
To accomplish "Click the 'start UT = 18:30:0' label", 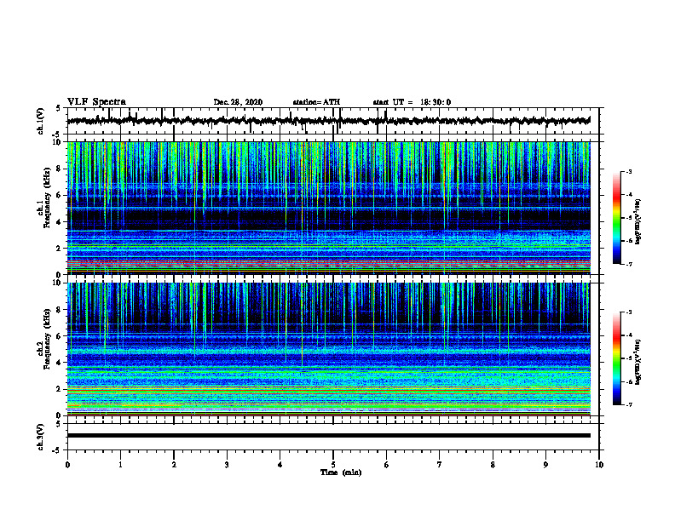I will [412, 102].
